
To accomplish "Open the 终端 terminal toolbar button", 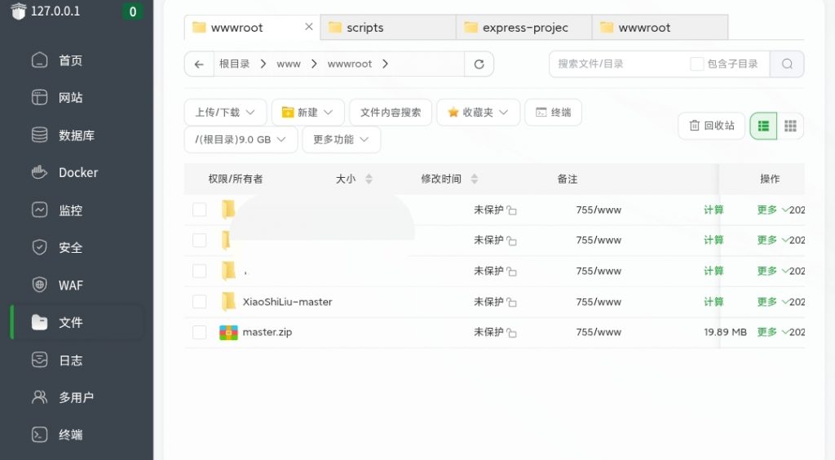I will (553, 113).
